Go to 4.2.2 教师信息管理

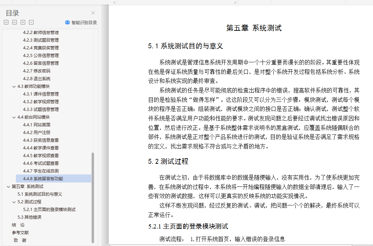(x=41, y=33)
